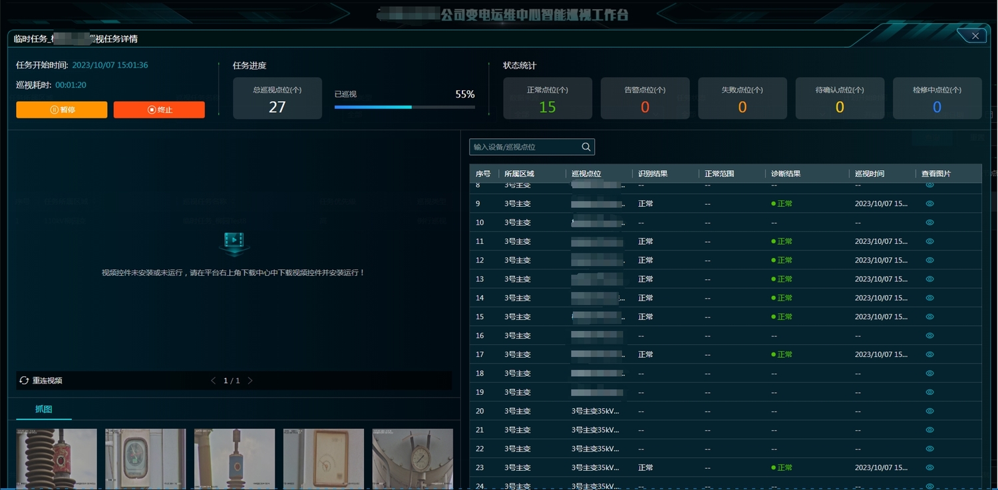View picture for row 20 eye icon
Image resolution: width=998 pixels, height=490 pixels.
click(x=930, y=411)
